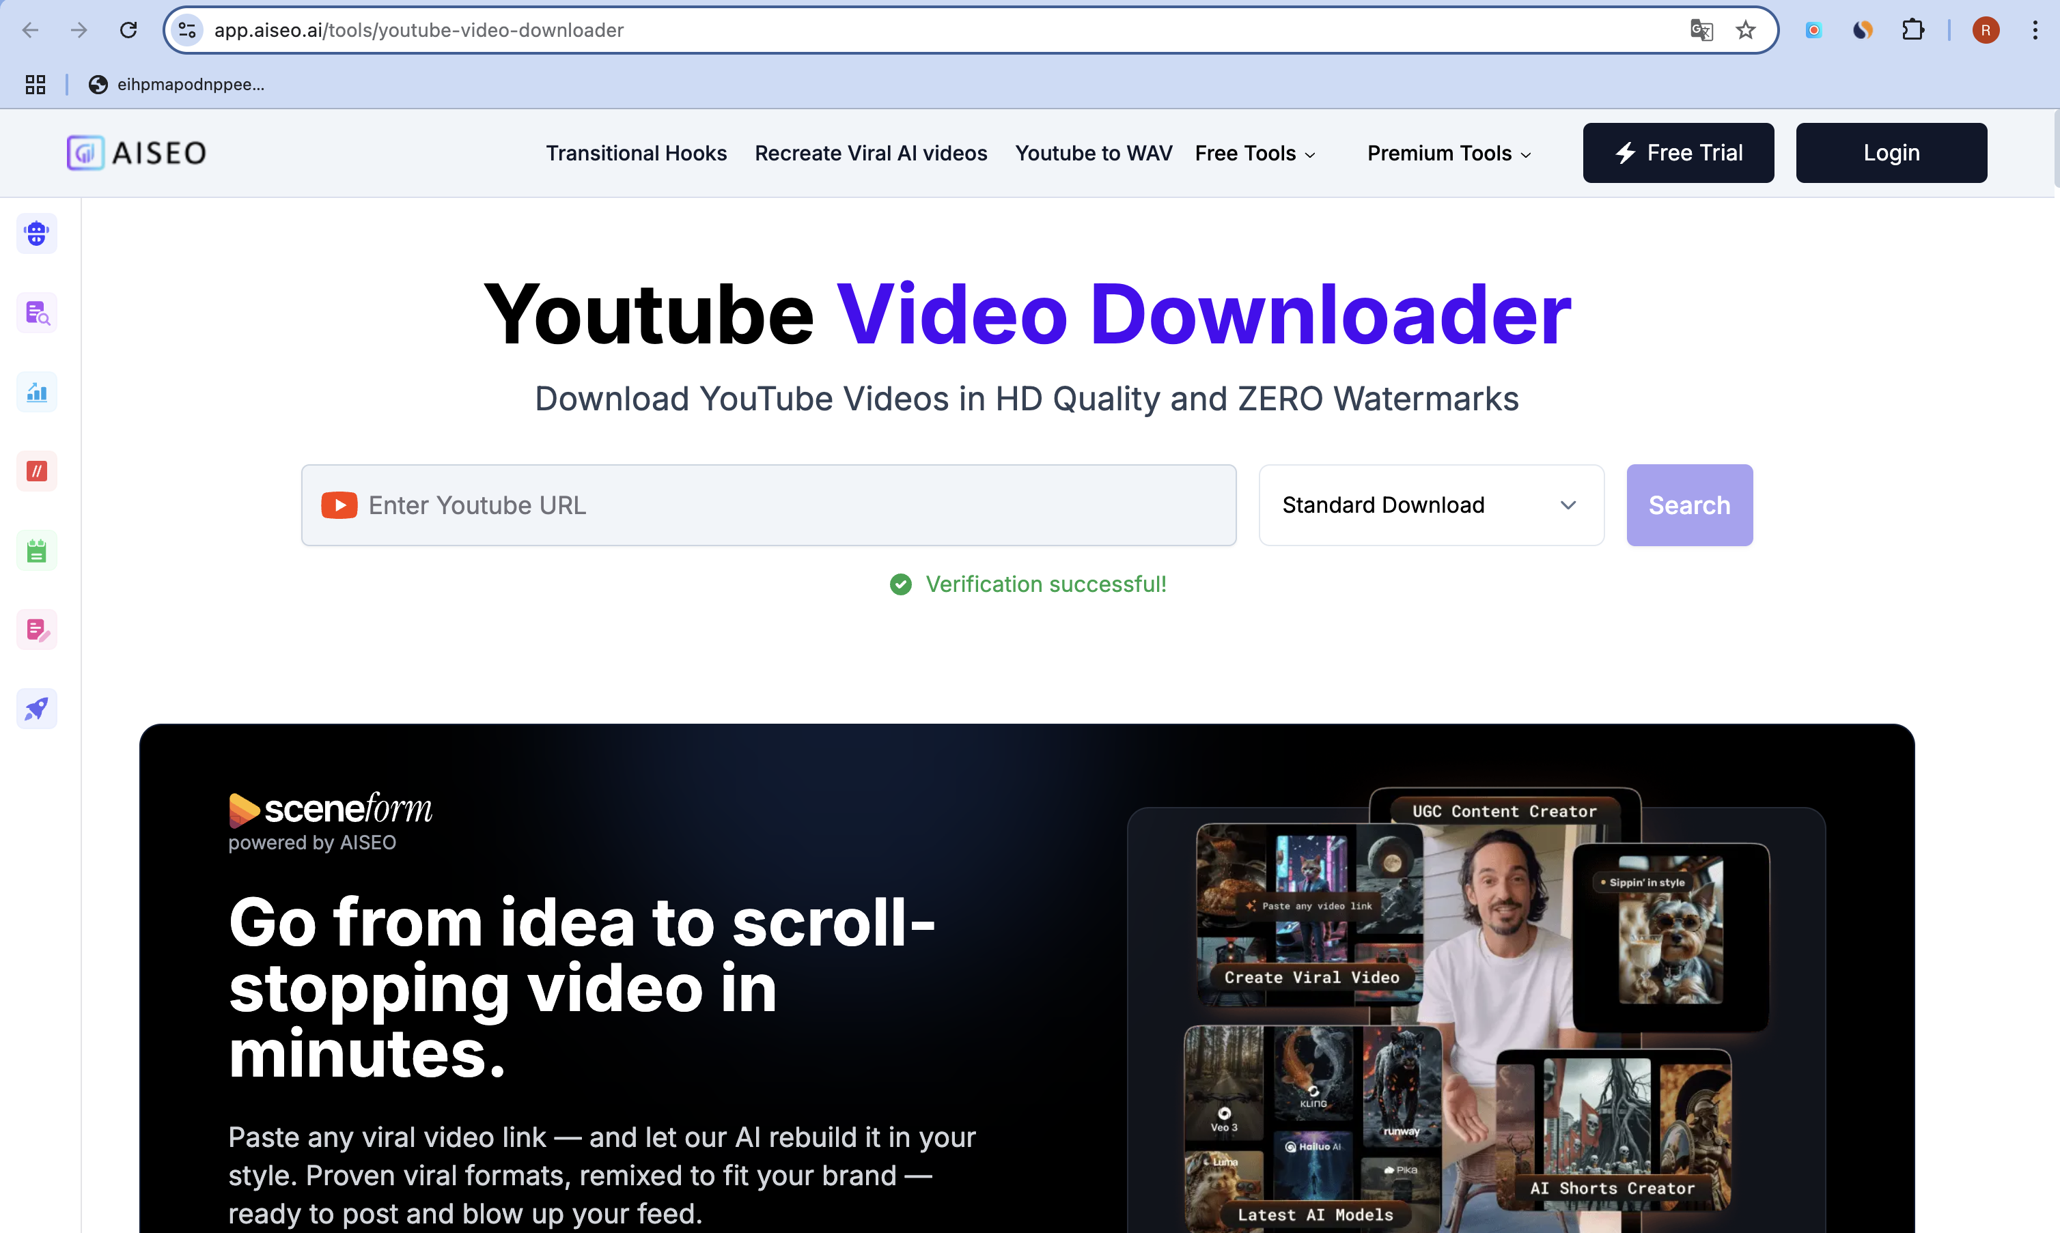Reload the current page
The image size is (2060, 1233).
point(128,30)
